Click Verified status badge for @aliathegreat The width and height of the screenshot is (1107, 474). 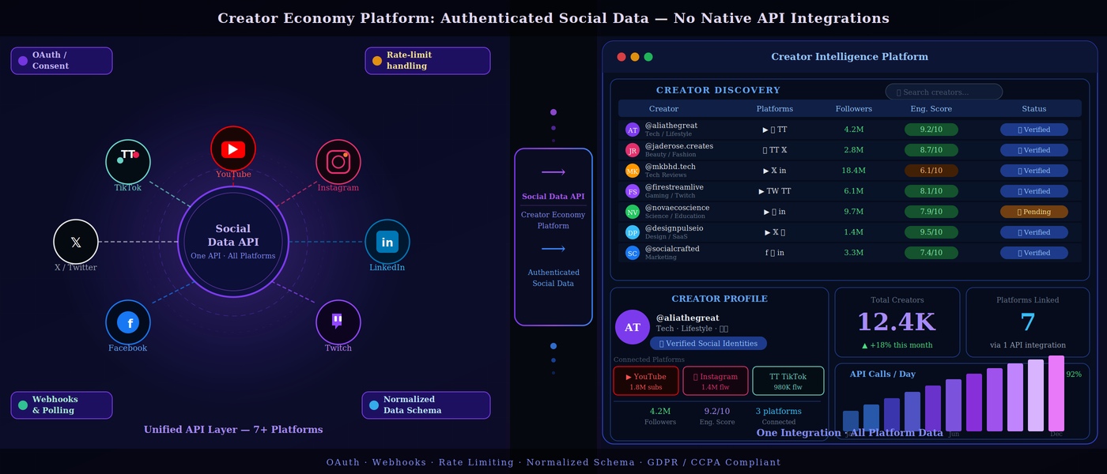pos(1034,130)
